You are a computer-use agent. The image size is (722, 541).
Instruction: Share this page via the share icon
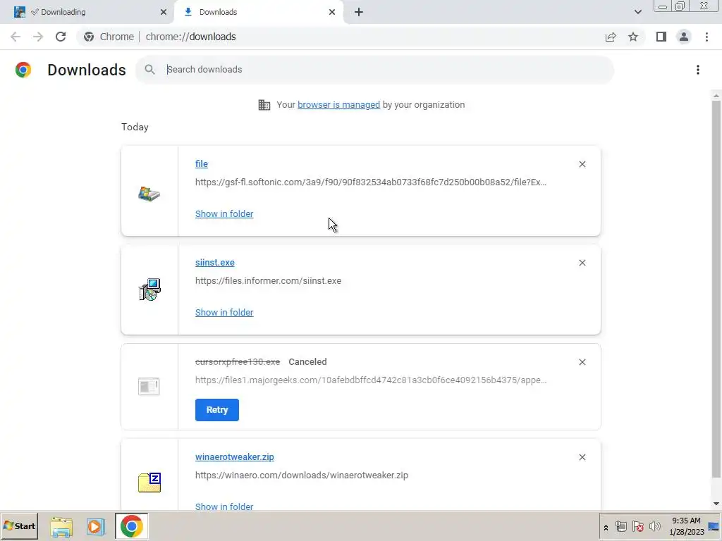(x=611, y=37)
